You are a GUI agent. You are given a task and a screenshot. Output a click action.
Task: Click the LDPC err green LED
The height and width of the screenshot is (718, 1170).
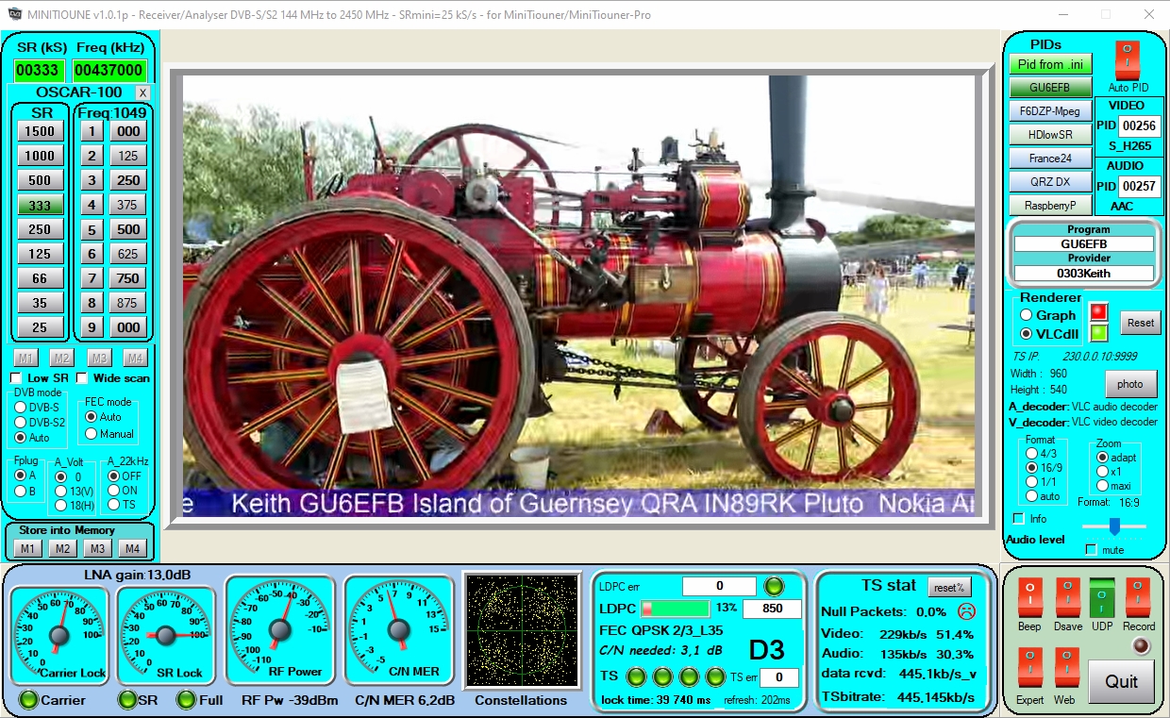tap(775, 586)
